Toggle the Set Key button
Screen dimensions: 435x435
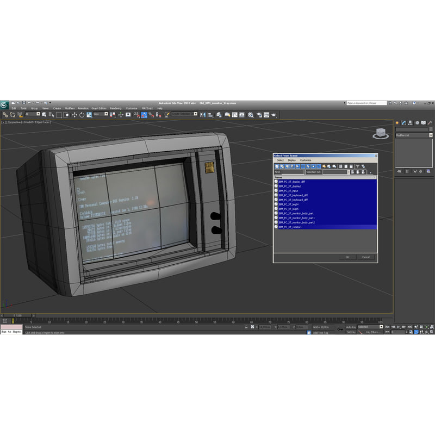click(351, 332)
